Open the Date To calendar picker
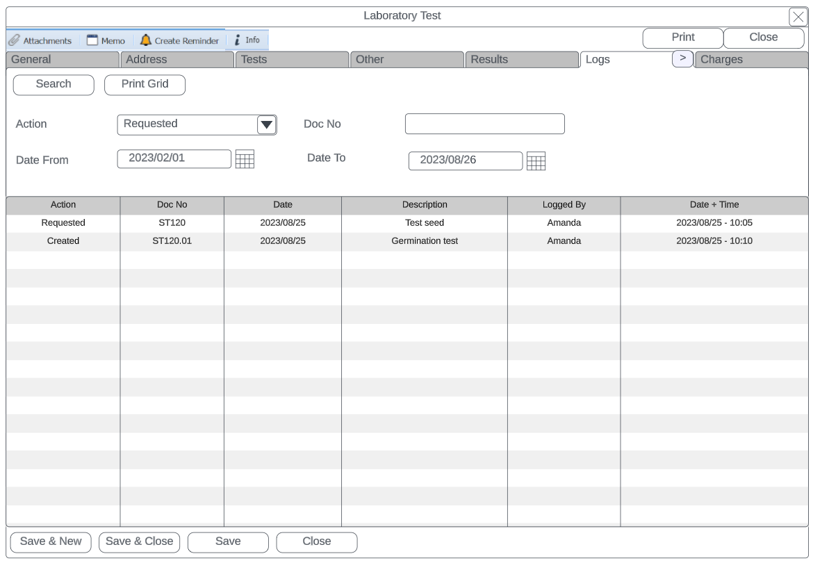This screenshot has width=813, height=563. tap(536, 161)
